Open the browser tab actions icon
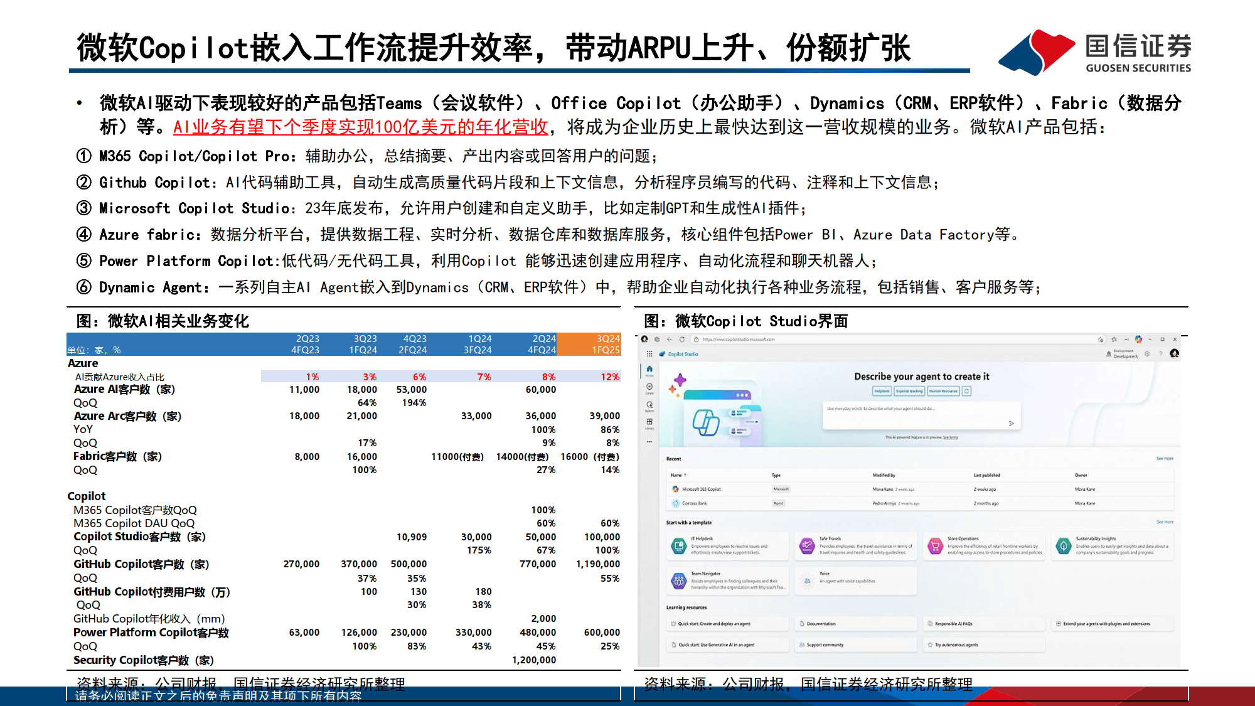1255x706 pixels. [x=657, y=340]
